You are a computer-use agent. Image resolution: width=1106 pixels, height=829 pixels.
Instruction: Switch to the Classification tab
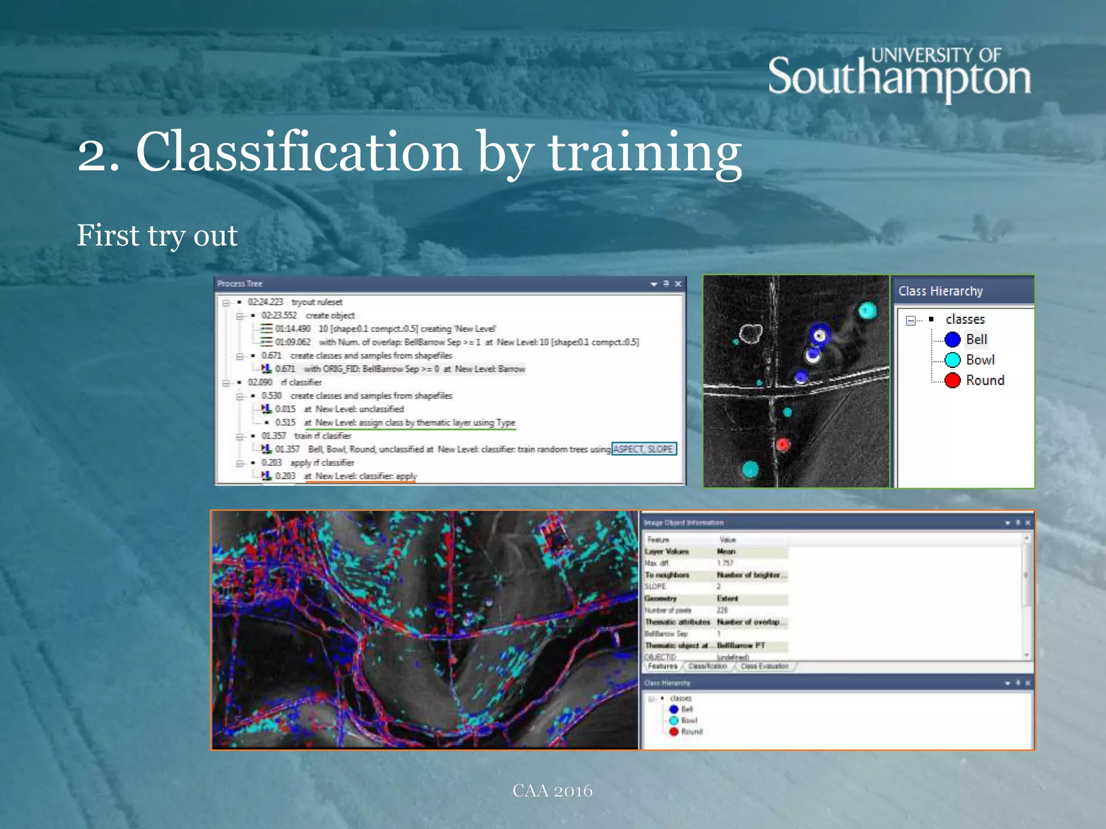[x=707, y=667]
